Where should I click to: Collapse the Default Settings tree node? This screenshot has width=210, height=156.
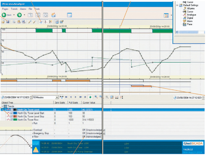(x=177, y=5)
